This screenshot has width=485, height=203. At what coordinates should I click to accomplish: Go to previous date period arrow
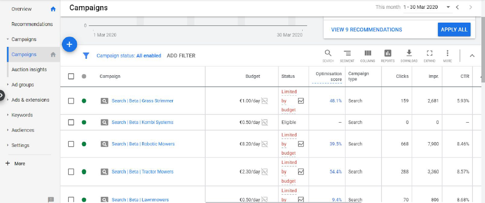[457, 7]
